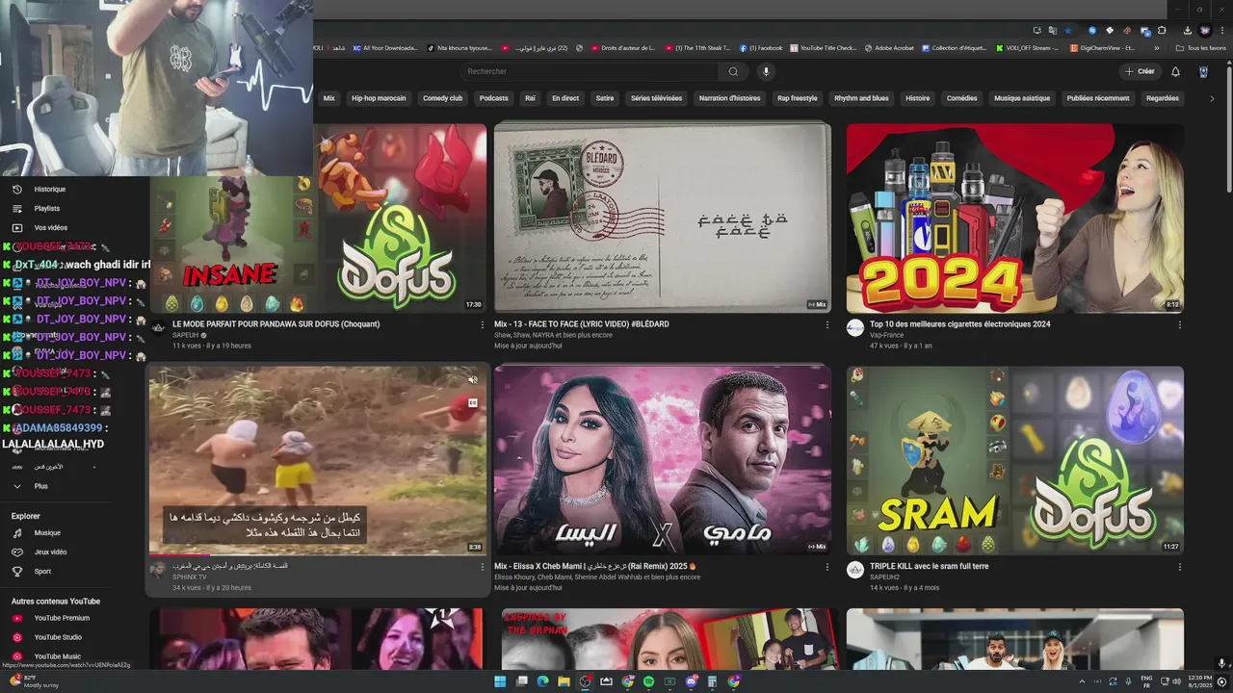
Task: Open options for Dofus Pandawa video
Action: 483,324
